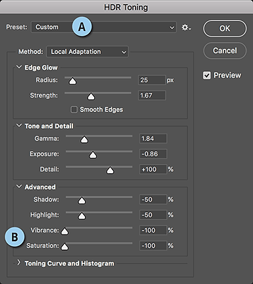
Task: Click the Exposure value field showing -0.86
Action: 153,154
